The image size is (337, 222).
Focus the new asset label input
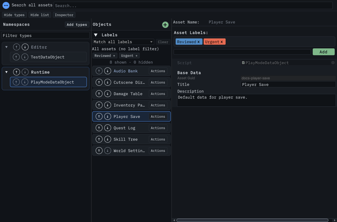(242, 52)
